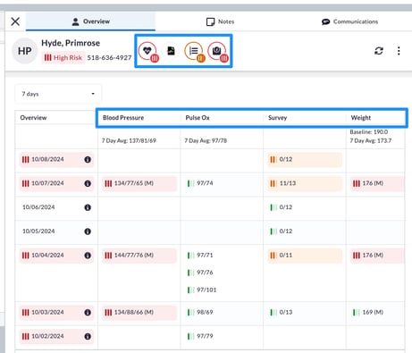Click the Weight column header

click(x=361, y=118)
